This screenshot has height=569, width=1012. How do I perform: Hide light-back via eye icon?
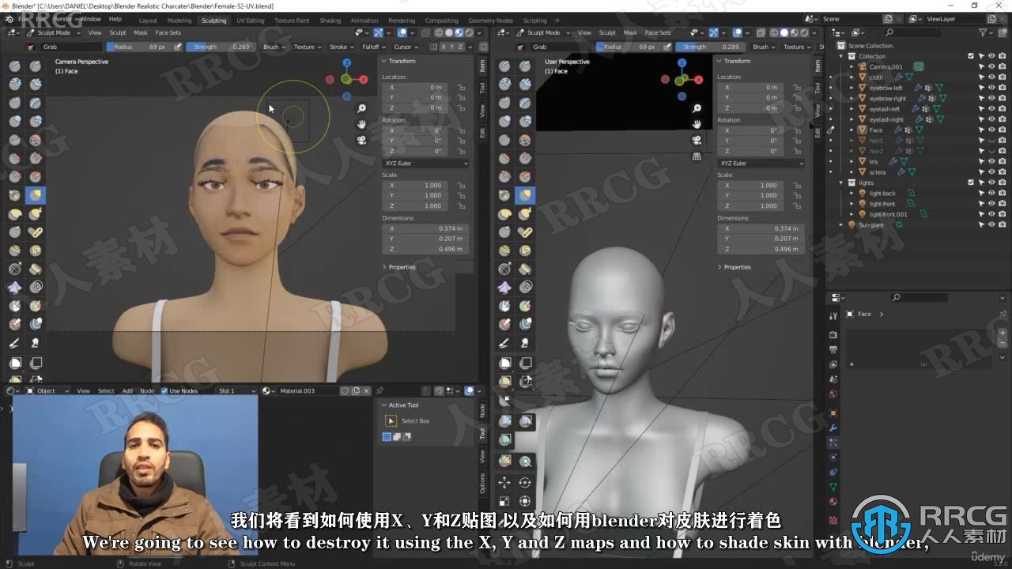991,193
